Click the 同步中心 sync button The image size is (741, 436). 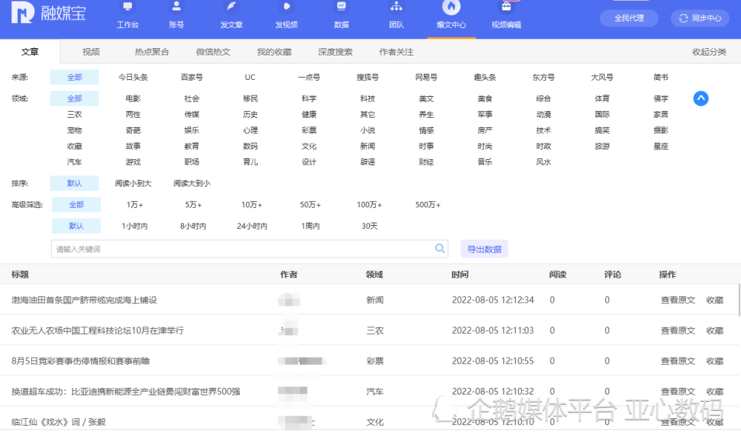(700, 18)
